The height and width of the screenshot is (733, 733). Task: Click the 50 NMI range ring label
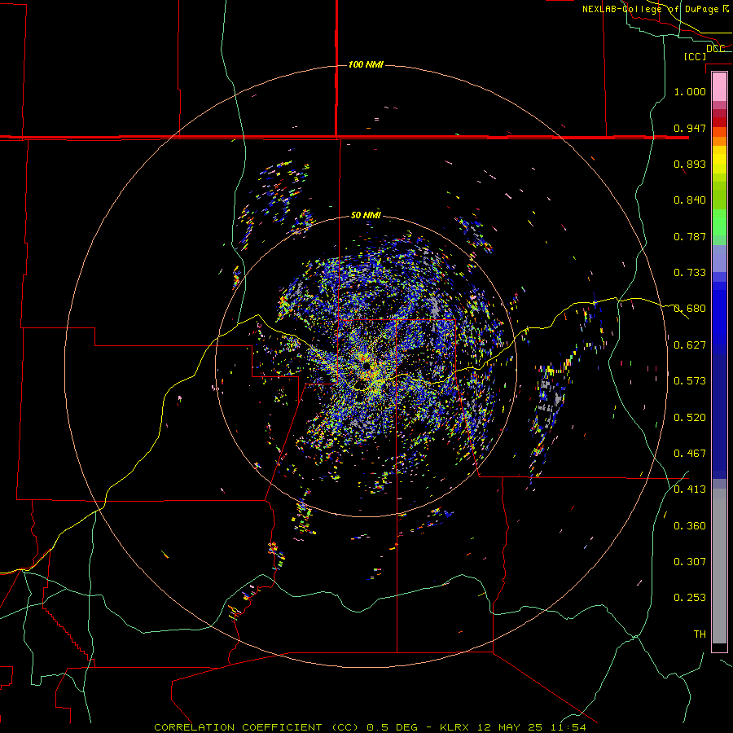pos(366,215)
